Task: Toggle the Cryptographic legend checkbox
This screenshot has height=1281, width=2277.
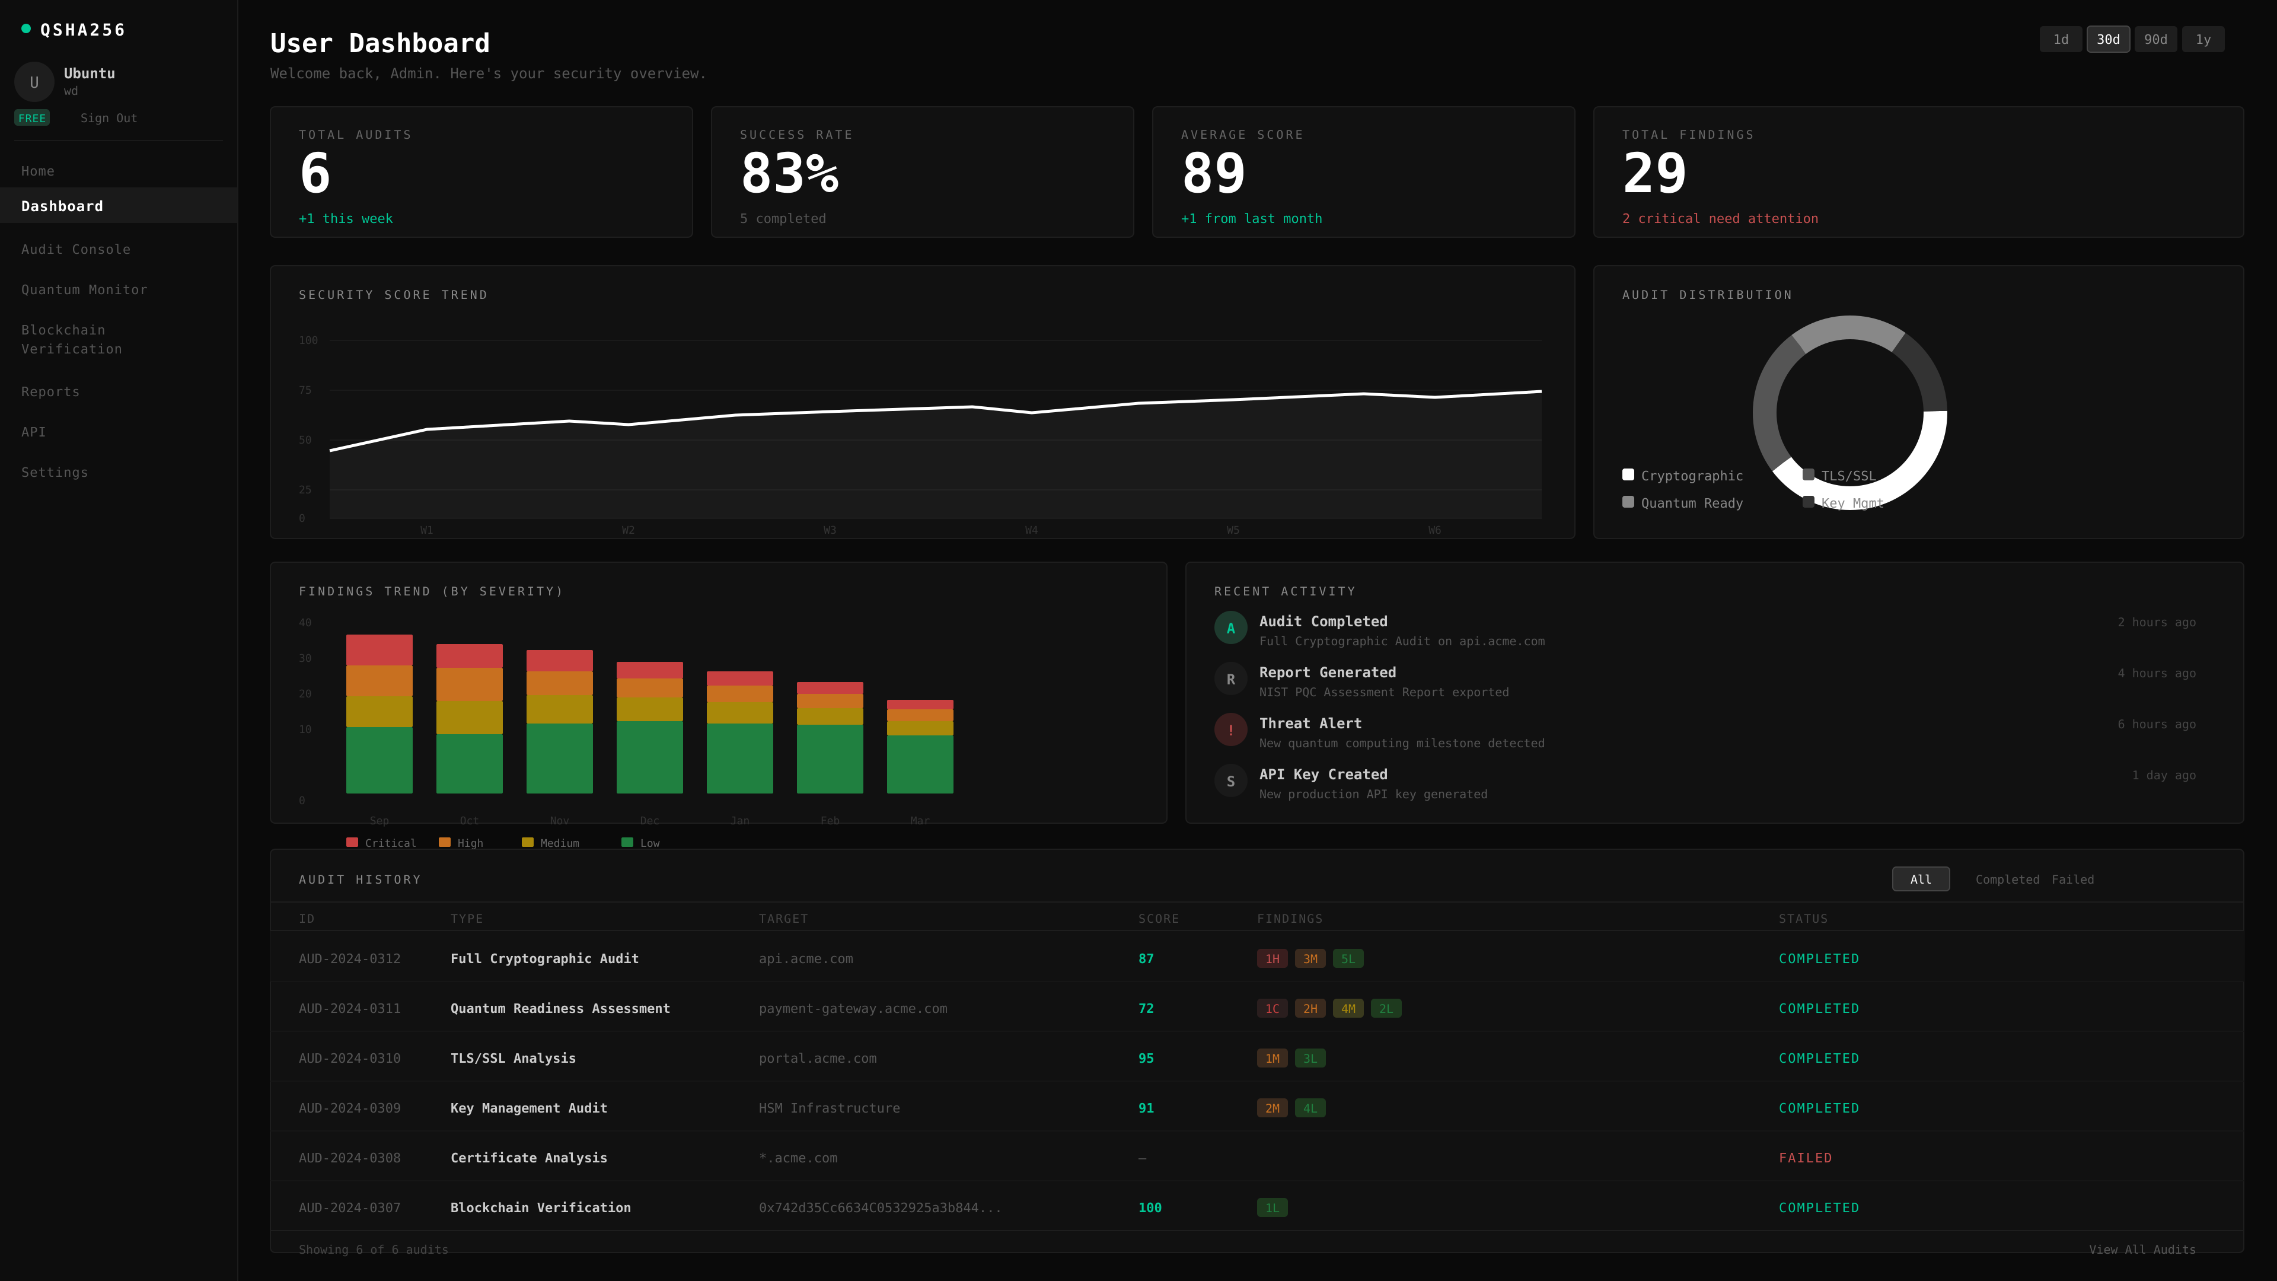Action: pos(1627,474)
